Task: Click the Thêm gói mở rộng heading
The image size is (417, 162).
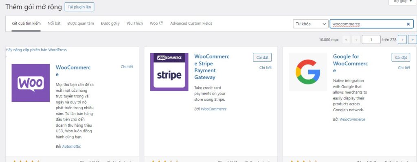Action: coord(34,7)
